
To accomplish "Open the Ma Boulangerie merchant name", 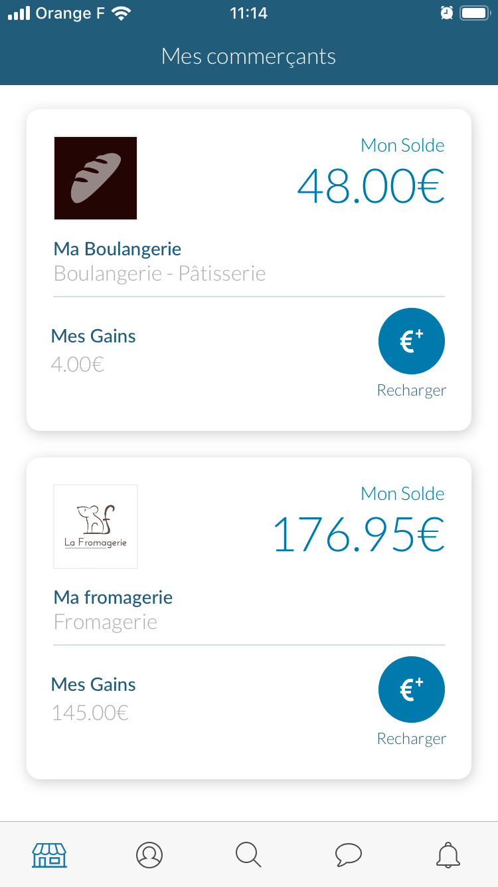I will click(x=118, y=249).
